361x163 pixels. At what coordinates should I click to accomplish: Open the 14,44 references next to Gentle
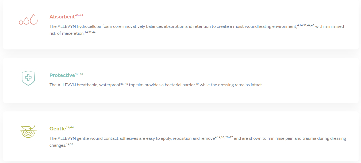pyautogui.click(x=70, y=127)
